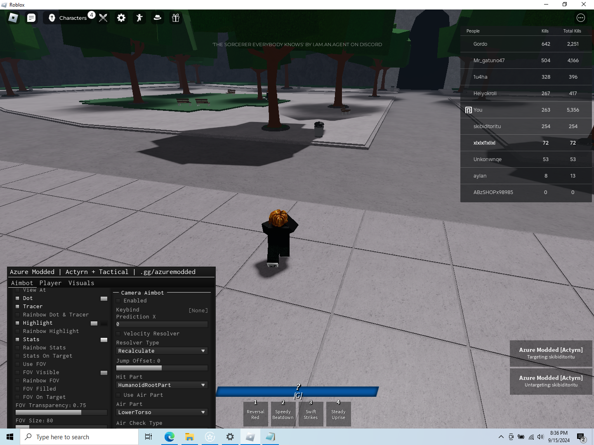Screen dimensions: 594x445
Task: Adjust the FOV Transparency slider
Action: (61, 412)
